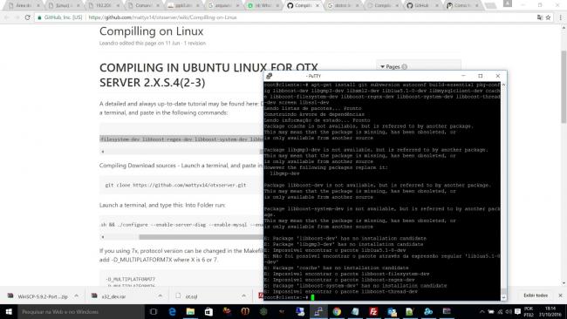Click the Task View taskbar button

click(154, 311)
